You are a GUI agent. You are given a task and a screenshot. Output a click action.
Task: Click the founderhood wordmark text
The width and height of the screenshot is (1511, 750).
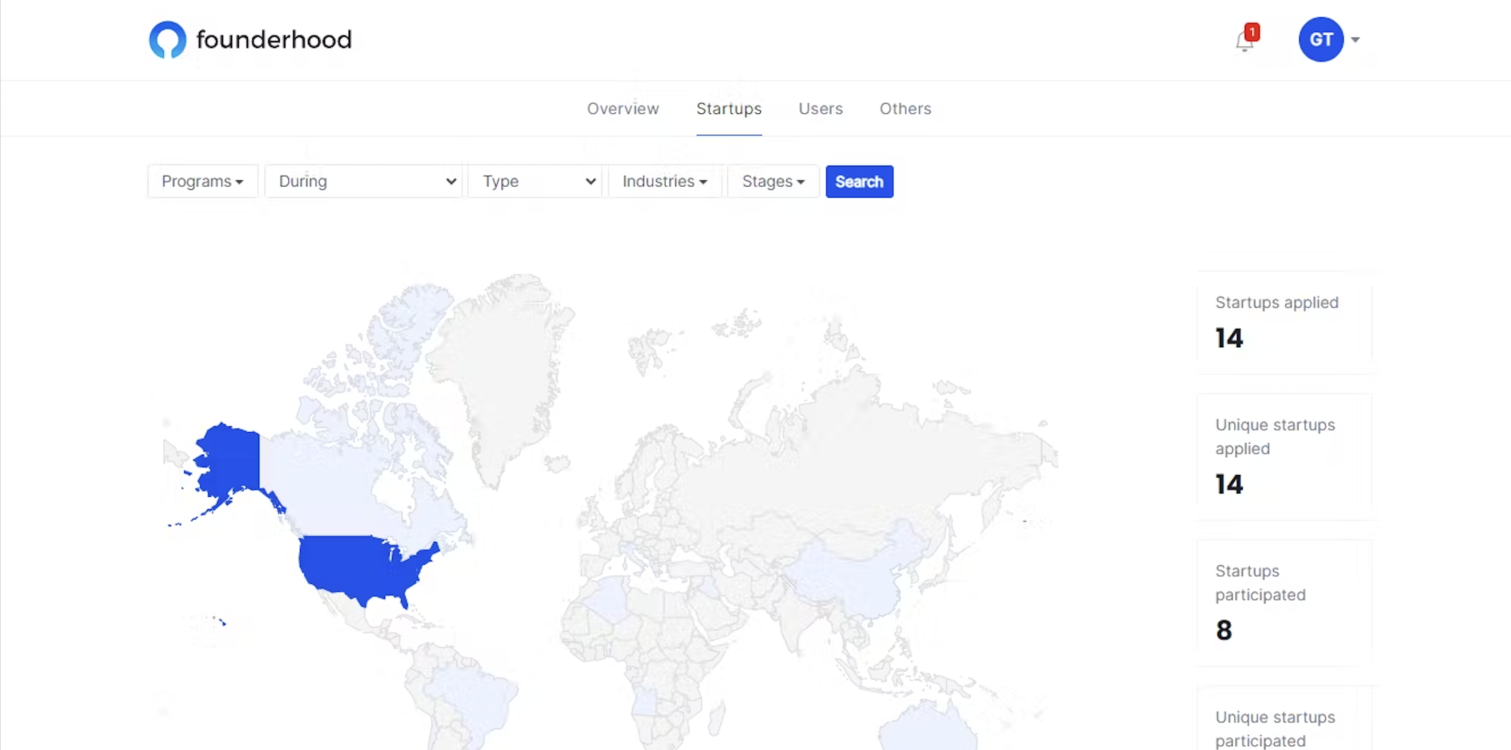(x=274, y=40)
